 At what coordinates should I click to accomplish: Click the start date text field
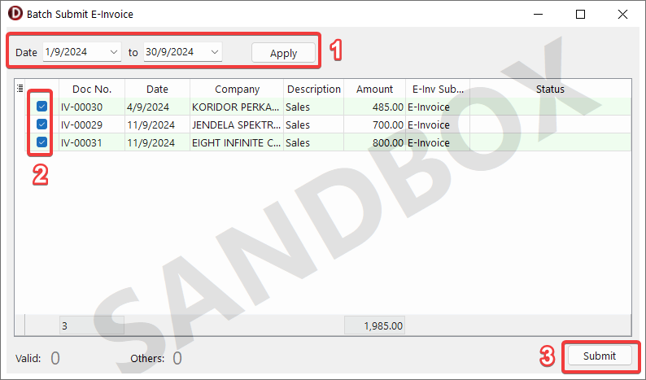[x=73, y=52]
